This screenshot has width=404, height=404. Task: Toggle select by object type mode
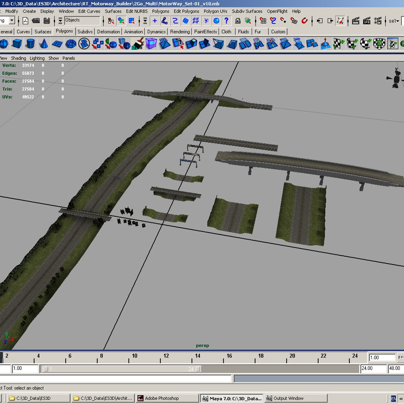pyautogui.click(x=121, y=21)
